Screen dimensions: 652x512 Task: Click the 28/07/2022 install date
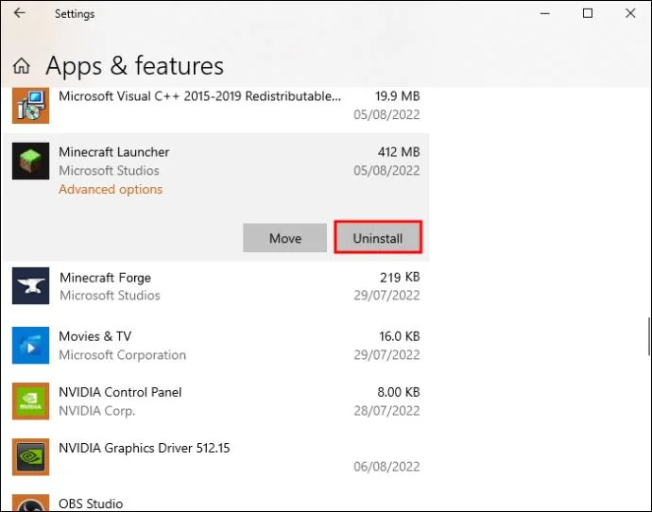pos(386,411)
